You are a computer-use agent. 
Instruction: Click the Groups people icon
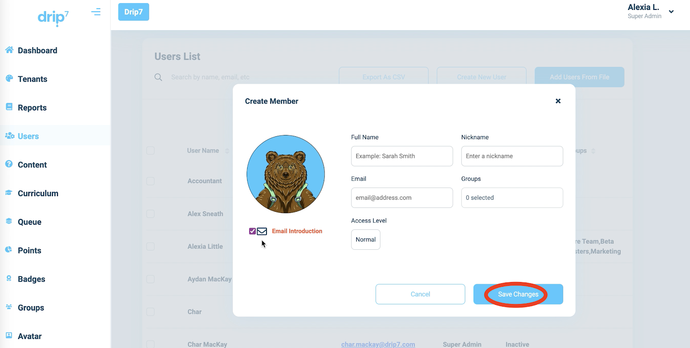click(9, 307)
